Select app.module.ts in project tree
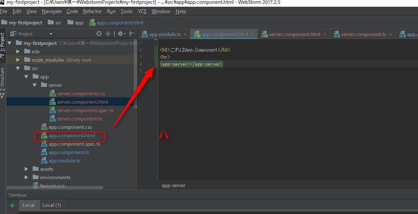 pos(60,161)
